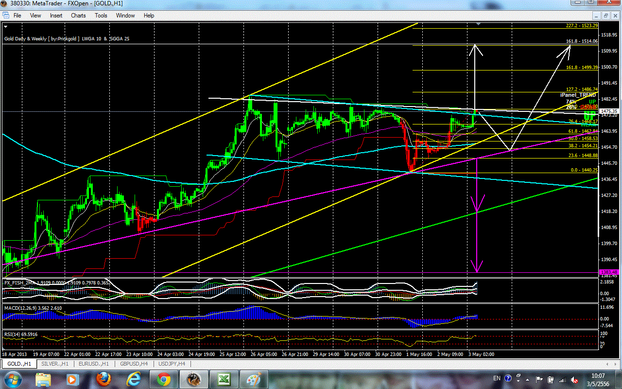The image size is (622, 389).
Task: Click the gray chart shift triangle marker
Action: [x=479, y=24]
